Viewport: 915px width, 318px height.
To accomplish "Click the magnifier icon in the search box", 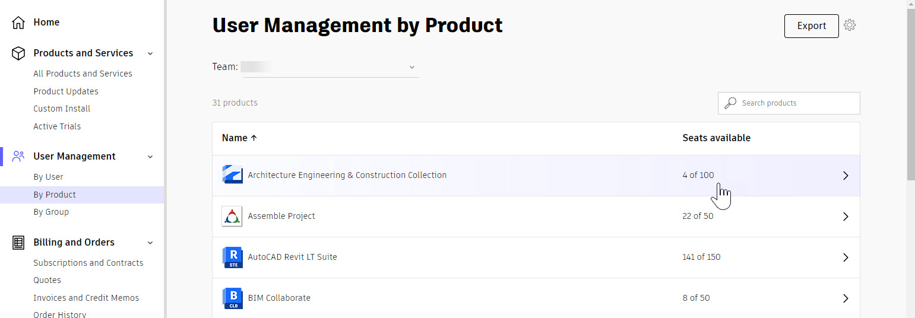I will [730, 103].
